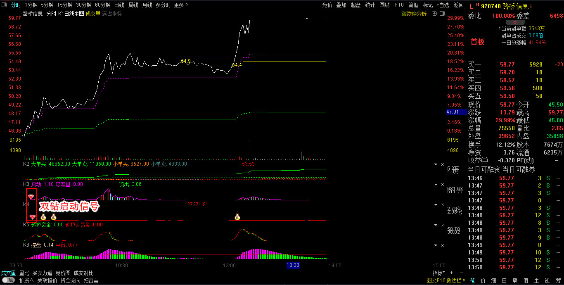Open 资金流向 at the bottom bar
The width and height of the screenshot is (564, 285).
coord(70,280)
